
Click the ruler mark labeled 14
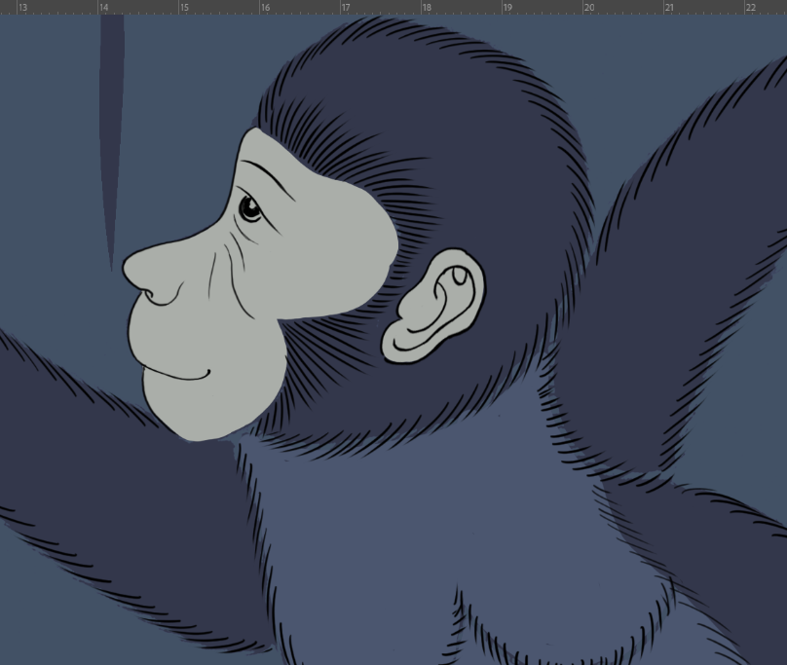[x=103, y=7]
